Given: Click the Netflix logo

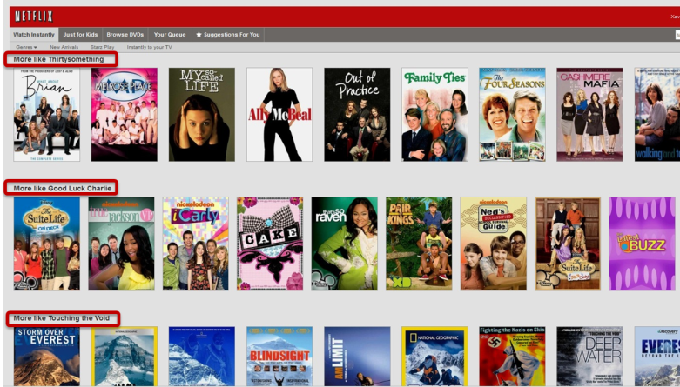Looking at the screenshot, I should click(x=33, y=17).
